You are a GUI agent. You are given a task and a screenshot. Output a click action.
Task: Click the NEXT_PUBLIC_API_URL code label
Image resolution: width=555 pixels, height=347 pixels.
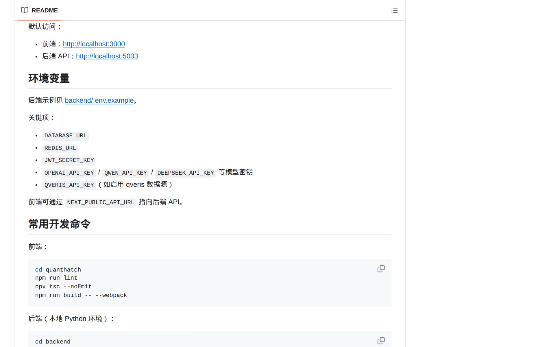101,202
